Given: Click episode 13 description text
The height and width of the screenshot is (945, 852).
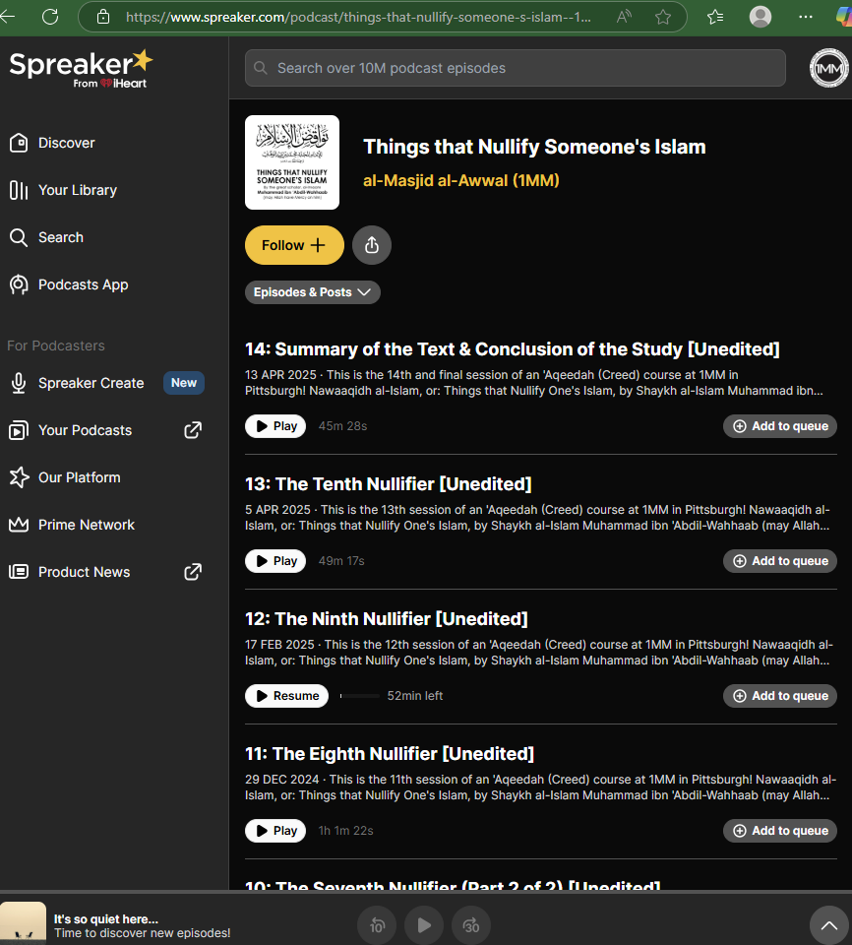Looking at the screenshot, I should (537, 518).
